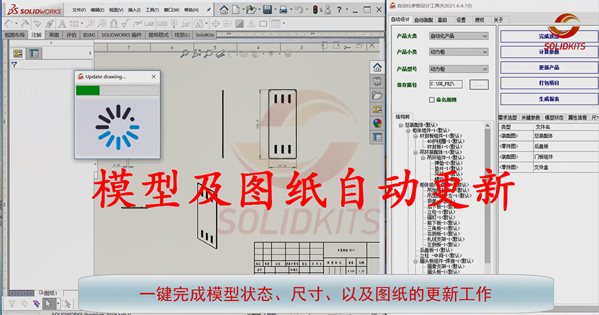Switch to the 草图 ribbon tab
The width and height of the screenshot is (599, 315).
pos(54,35)
